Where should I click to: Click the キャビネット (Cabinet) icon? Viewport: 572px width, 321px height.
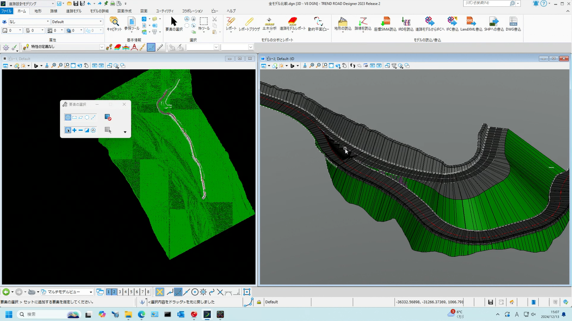point(114,22)
